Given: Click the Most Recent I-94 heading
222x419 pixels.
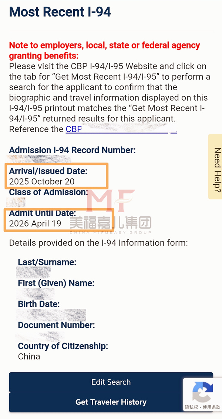Looking at the screenshot, I should click(60, 12).
